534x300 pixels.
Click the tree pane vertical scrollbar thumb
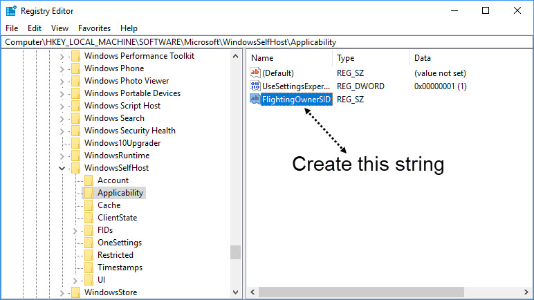[235, 252]
